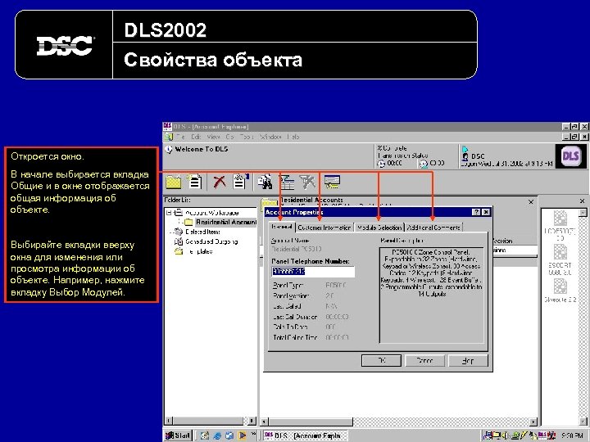
Task: Open the Start menu
Action: tap(179, 435)
